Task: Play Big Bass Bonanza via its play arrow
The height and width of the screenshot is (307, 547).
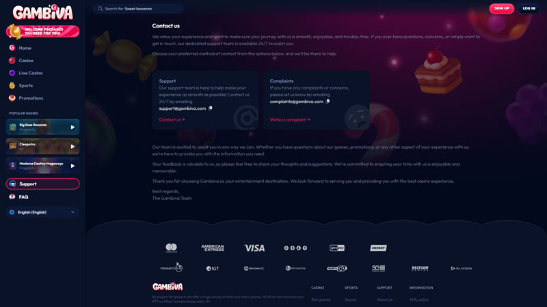Action: (x=72, y=127)
